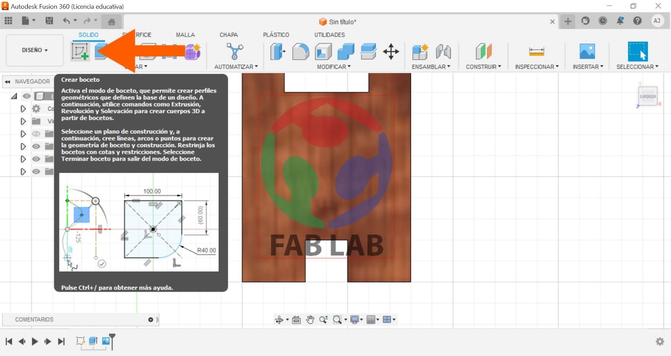Toggle eye of the fifth browser row
The width and height of the screenshot is (671, 356).
tap(36, 146)
